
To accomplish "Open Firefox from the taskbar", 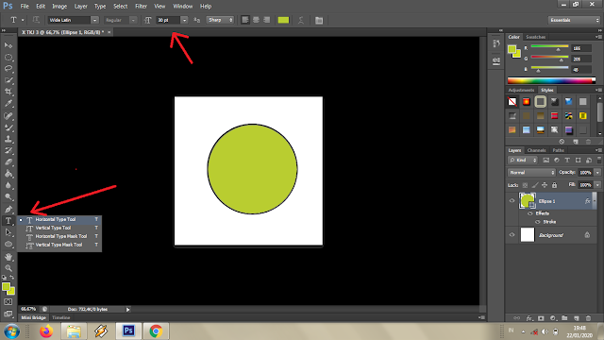I will (46, 331).
